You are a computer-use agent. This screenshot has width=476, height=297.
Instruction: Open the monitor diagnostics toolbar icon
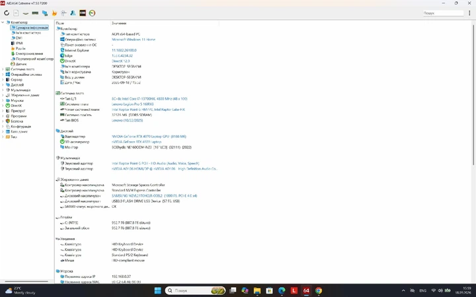click(x=63, y=13)
